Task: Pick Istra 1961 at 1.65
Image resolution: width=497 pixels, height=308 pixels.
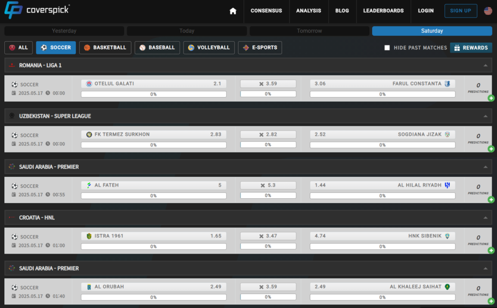Action: click(154, 236)
